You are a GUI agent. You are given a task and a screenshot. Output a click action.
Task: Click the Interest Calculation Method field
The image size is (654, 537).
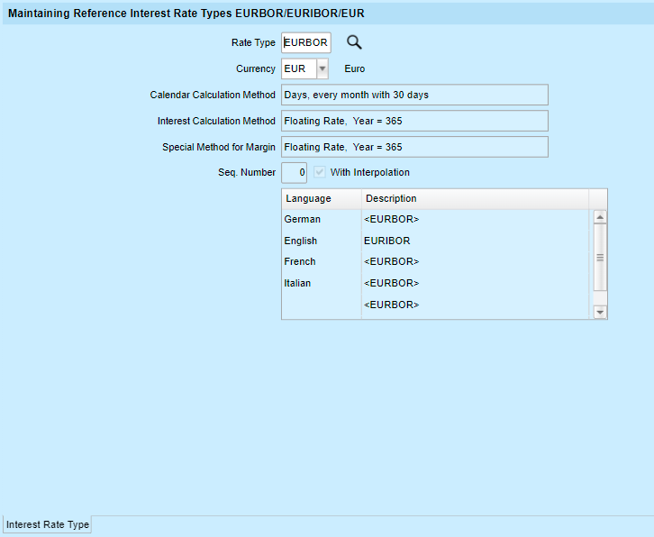point(414,121)
